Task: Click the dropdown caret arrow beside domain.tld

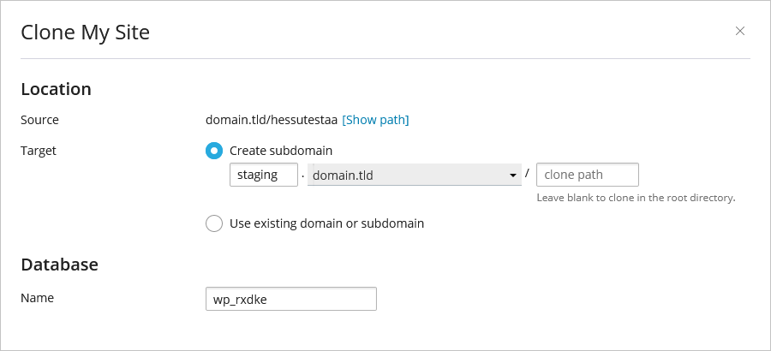Action: (x=513, y=175)
